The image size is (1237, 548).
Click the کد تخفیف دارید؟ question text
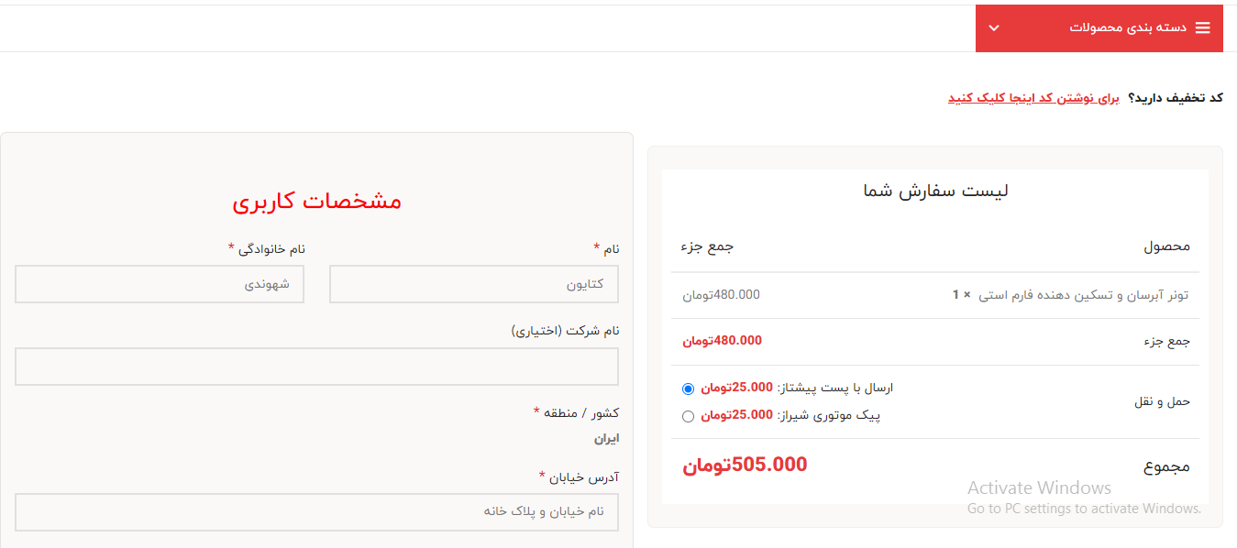coord(1176,97)
